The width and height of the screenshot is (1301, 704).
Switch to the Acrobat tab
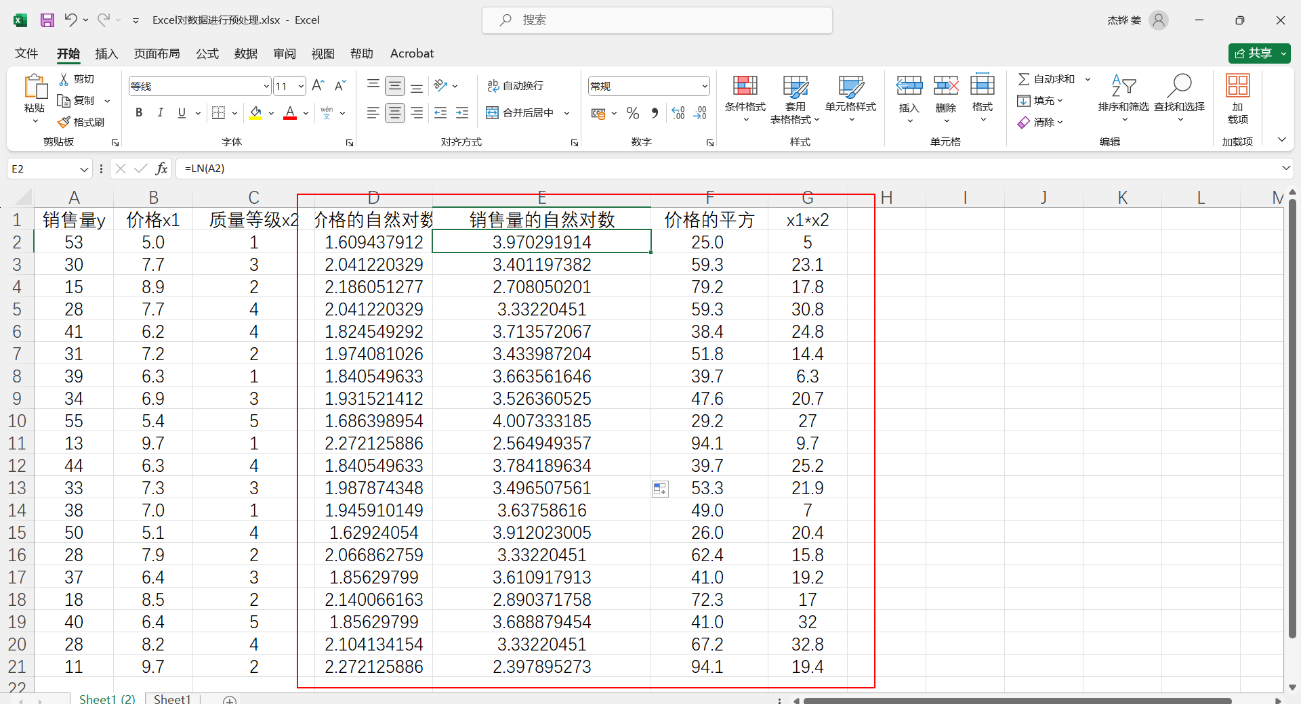coord(411,53)
